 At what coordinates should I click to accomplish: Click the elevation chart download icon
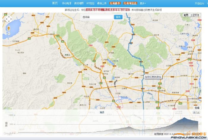tap(198, 113)
